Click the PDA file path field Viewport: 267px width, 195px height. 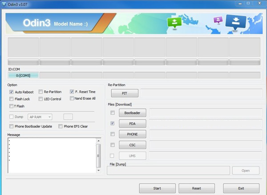(x=206, y=123)
